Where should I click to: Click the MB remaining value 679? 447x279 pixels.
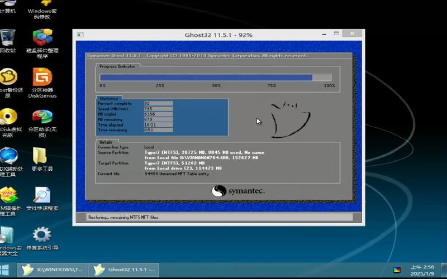(158, 119)
